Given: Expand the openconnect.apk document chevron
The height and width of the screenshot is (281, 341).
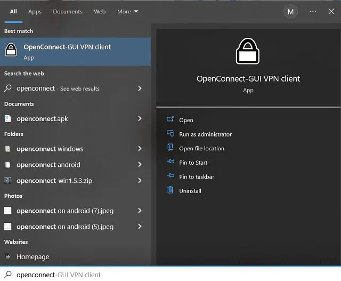Looking at the screenshot, I should click(140, 119).
